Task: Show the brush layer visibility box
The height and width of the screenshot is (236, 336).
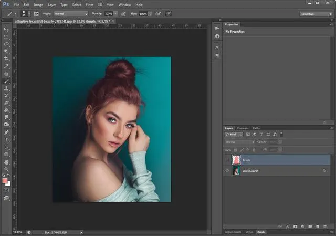Action: click(x=227, y=160)
